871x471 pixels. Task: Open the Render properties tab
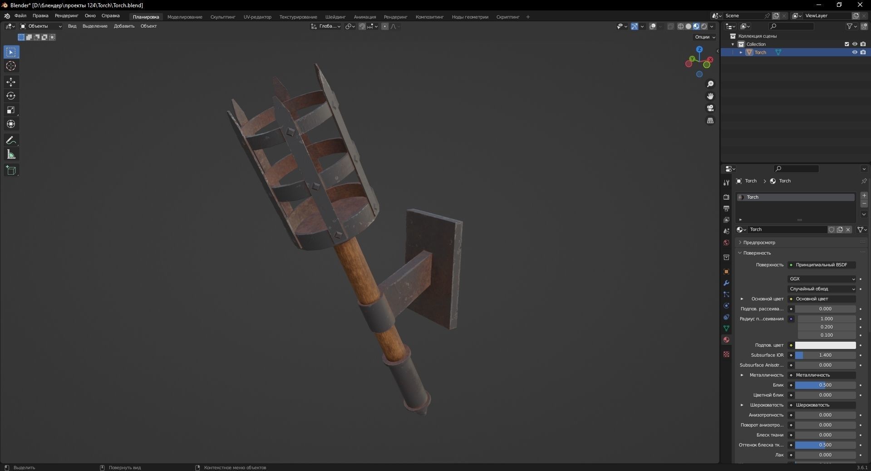coord(726,197)
